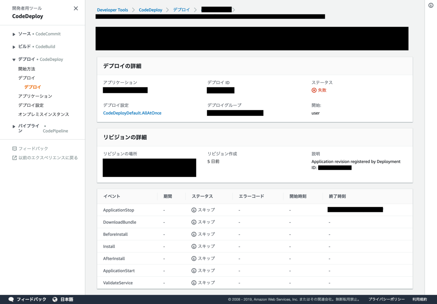437x304 pixels.
Task: Click the 終了時刻 column header
Action: pos(337,196)
